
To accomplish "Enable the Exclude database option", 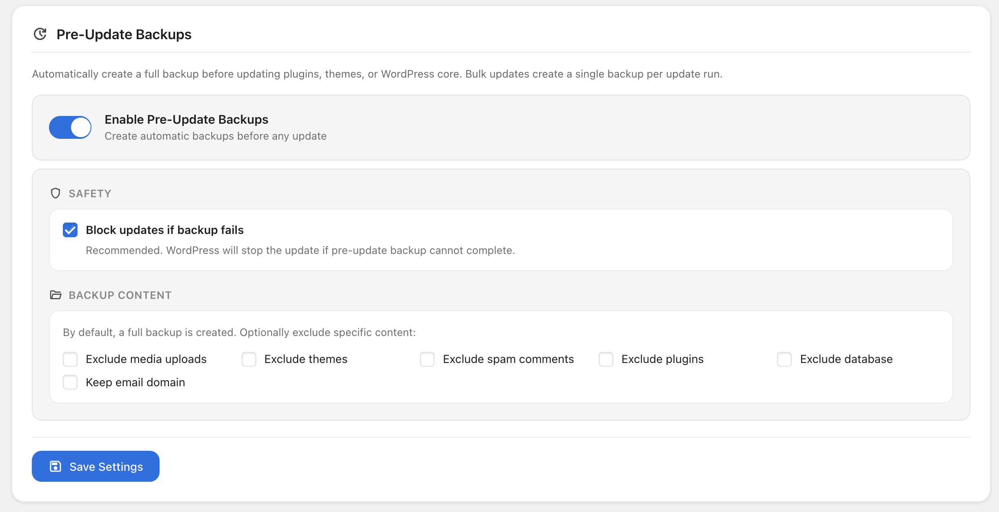I will [784, 359].
